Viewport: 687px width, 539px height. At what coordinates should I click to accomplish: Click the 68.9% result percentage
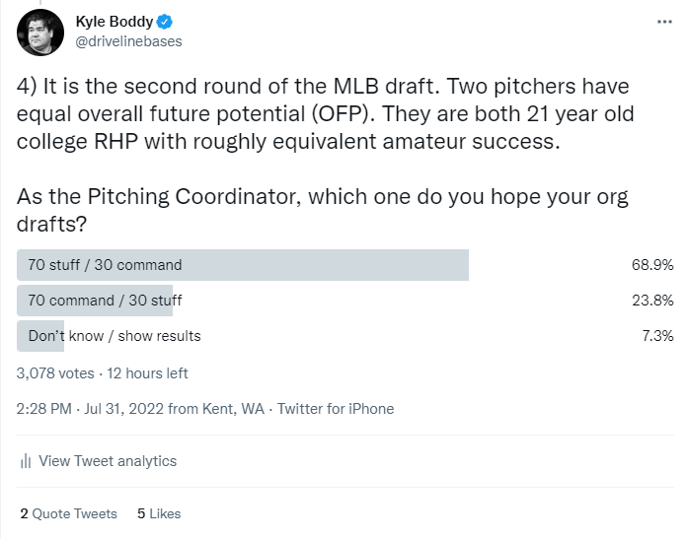click(x=652, y=265)
